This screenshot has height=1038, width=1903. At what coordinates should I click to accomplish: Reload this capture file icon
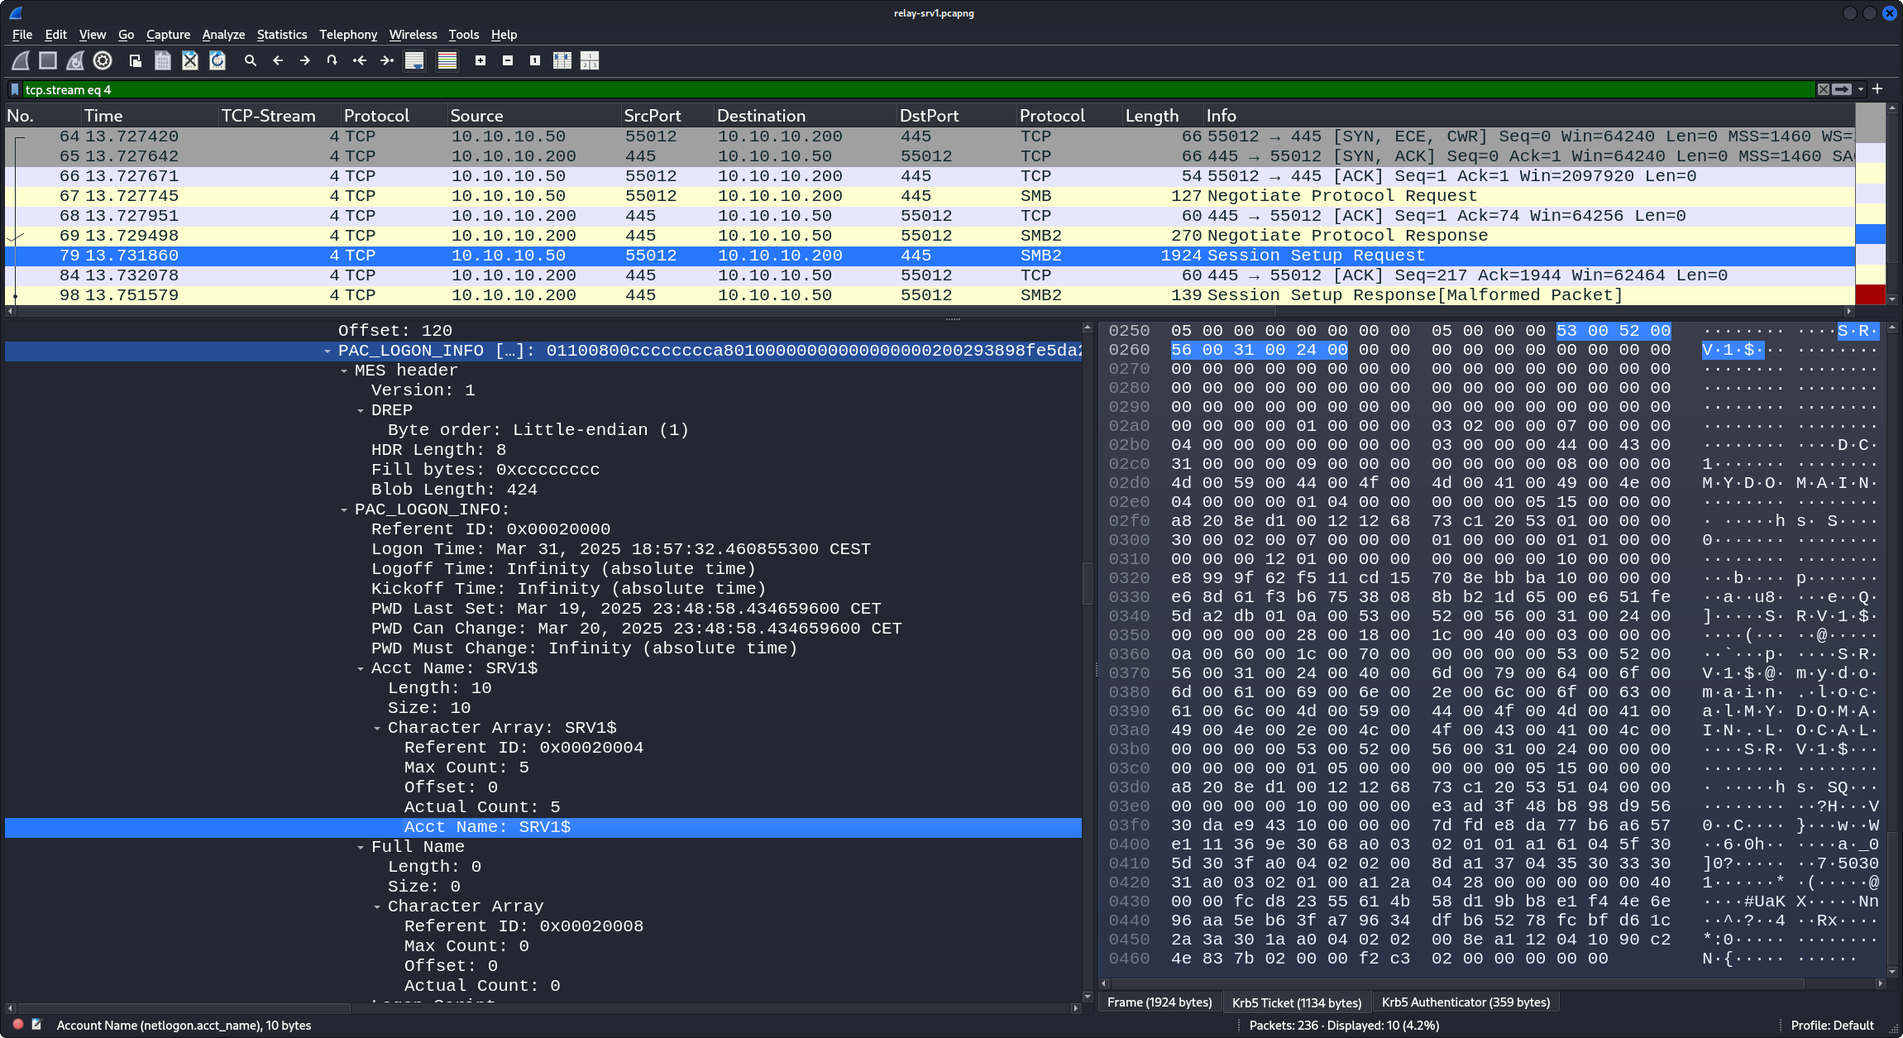click(x=218, y=60)
